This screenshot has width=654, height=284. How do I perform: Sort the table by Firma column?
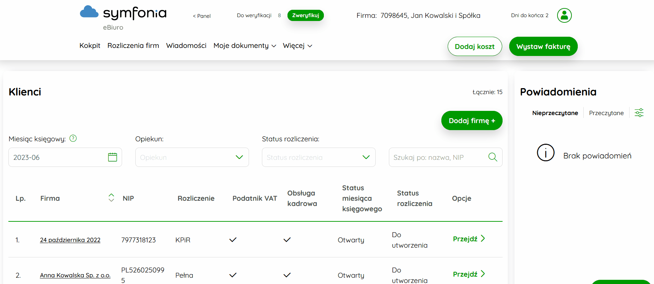(x=111, y=198)
